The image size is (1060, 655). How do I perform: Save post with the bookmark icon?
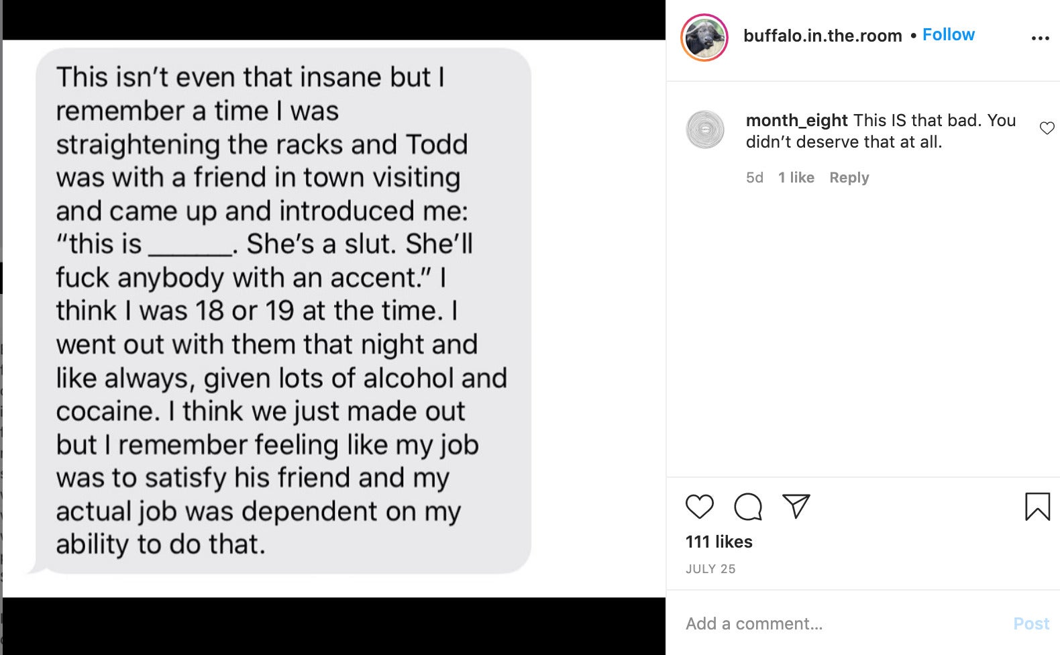pyautogui.click(x=1037, y=507)
